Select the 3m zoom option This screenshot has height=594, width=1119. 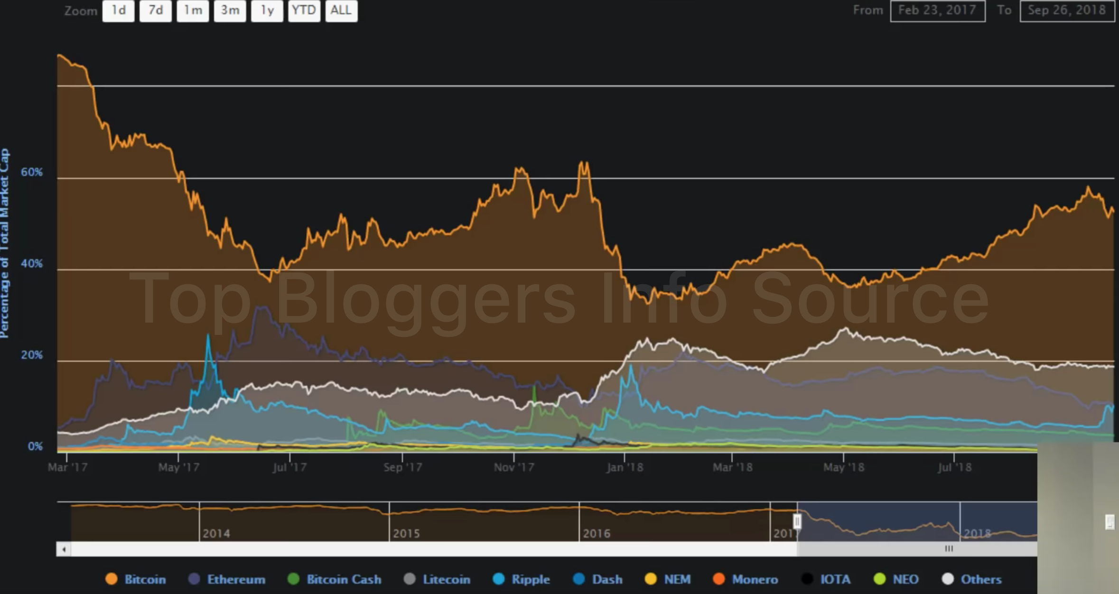point(230,10)
